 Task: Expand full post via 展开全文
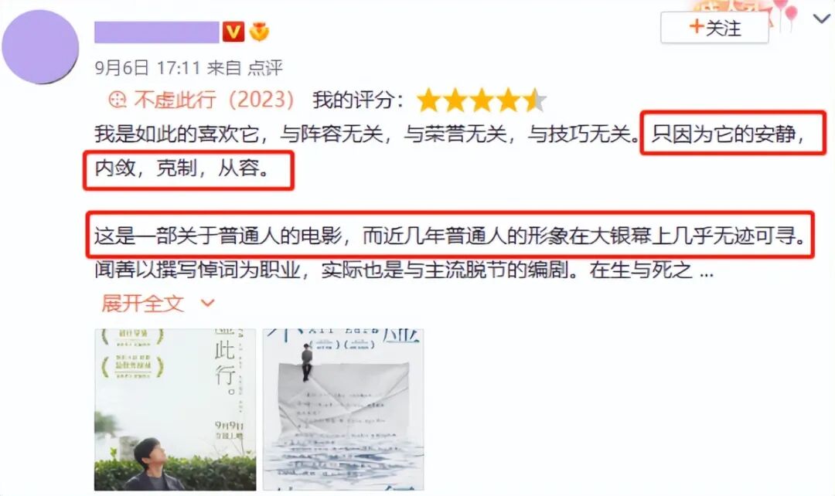[x=143, y=304]
